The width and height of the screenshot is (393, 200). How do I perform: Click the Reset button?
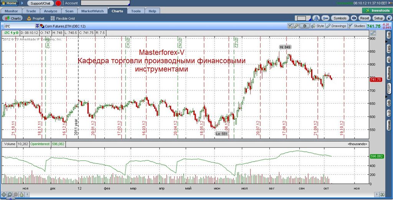pos(365,18)
